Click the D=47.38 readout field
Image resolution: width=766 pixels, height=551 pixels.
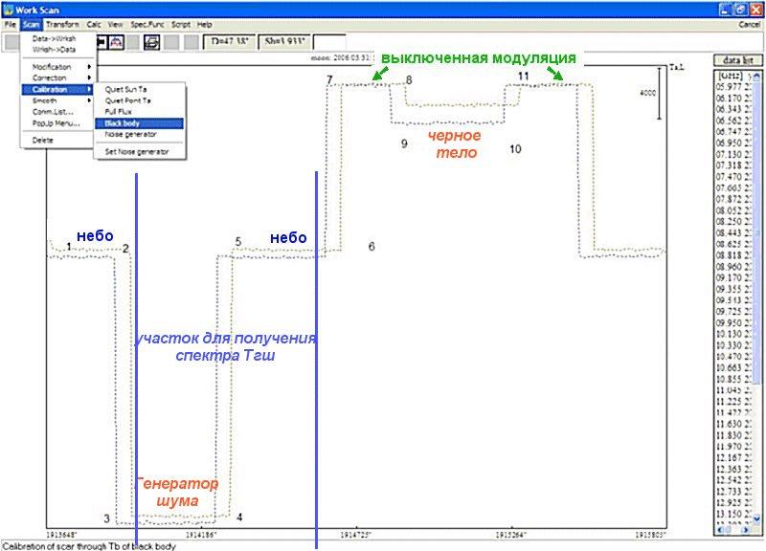229,42
